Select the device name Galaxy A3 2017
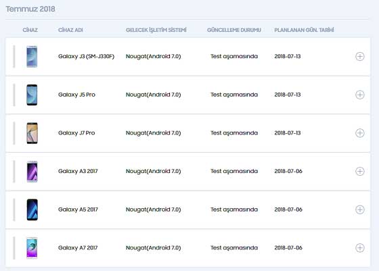 [x=78, y=171]
